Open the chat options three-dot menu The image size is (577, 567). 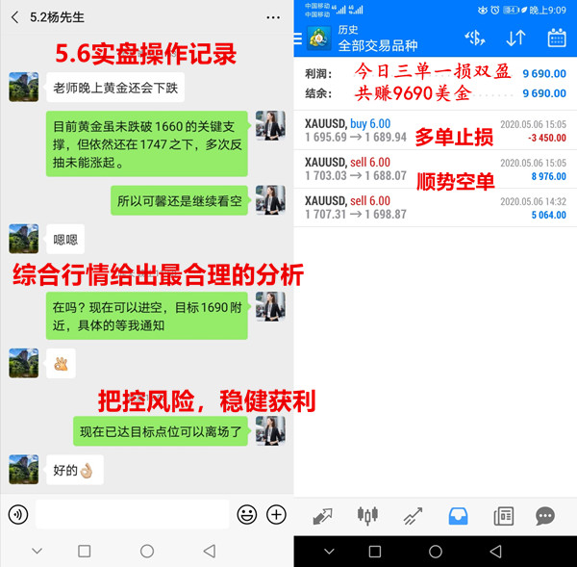pyautogui.click(x=273, y=17)
